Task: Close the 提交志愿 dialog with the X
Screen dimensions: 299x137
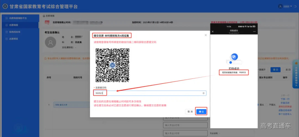Action: pos(205,35)
